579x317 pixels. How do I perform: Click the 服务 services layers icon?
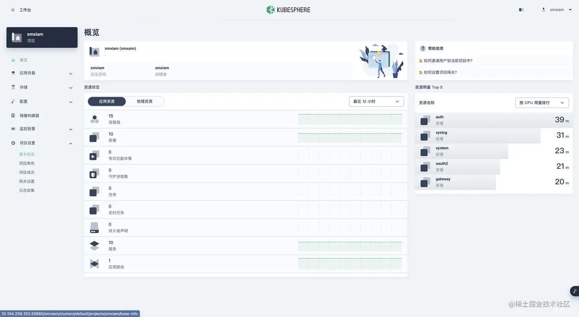click(x=94, y=246)
